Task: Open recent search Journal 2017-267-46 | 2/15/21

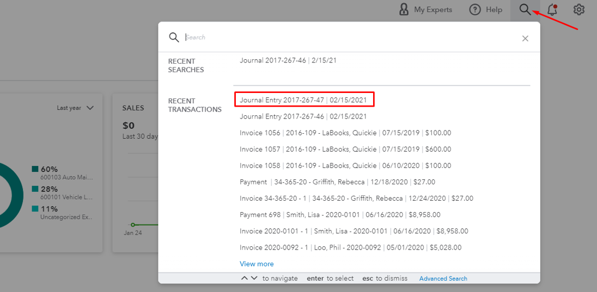Action: 288,60
